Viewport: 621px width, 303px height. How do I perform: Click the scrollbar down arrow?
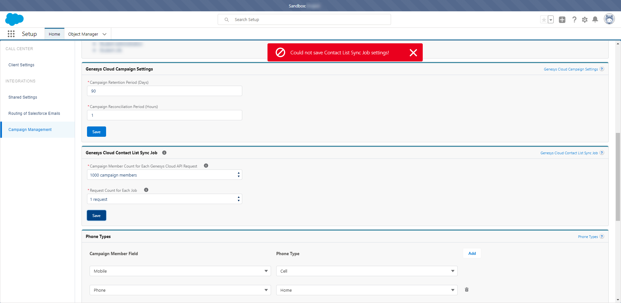click(x=618, y=300)
